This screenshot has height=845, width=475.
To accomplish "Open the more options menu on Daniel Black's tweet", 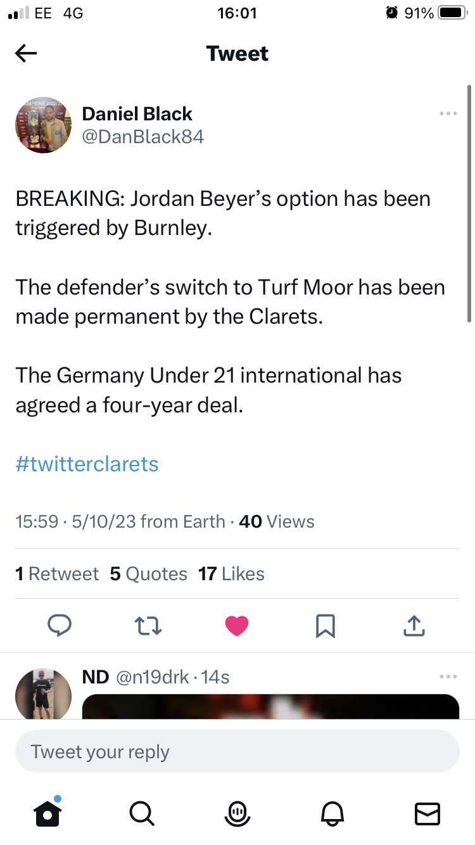I will coord(448,114).
